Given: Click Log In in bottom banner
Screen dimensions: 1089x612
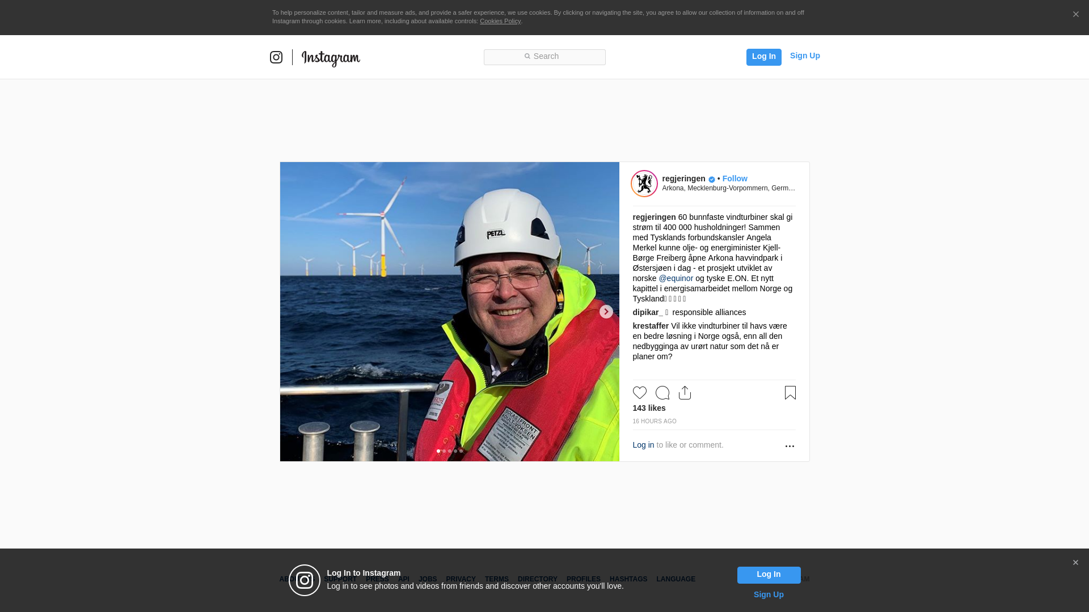Looking at the screenshot, I should tap(769, 575).
